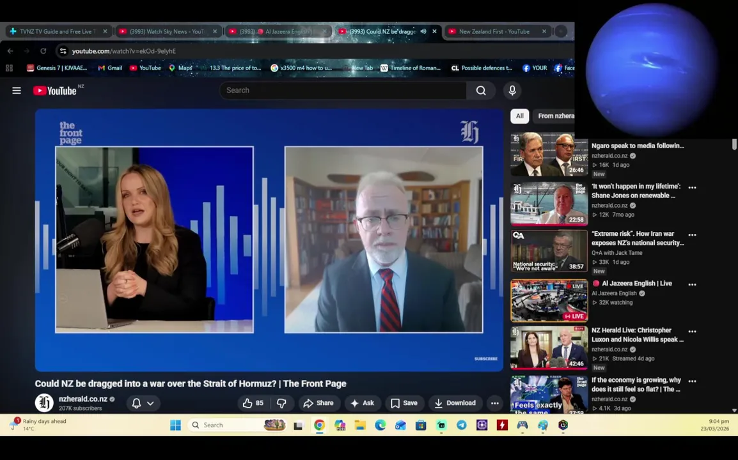Screen dimensions: 738x460
Task: Share the video
Action: pyautogui.click(x=318, y=403)
